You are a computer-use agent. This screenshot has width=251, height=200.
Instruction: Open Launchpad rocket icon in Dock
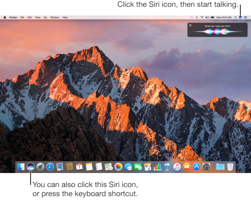(x=40, y=167)
